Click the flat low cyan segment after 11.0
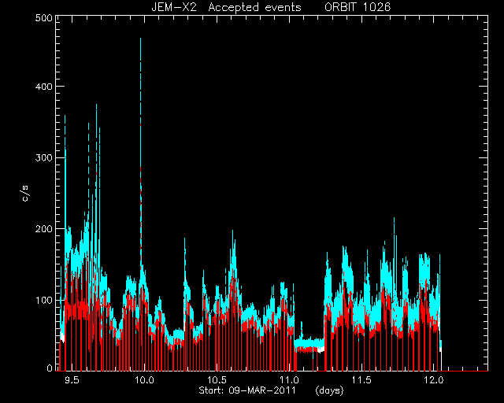The height and width of the screenshot is (403, 504). point(309,343)
